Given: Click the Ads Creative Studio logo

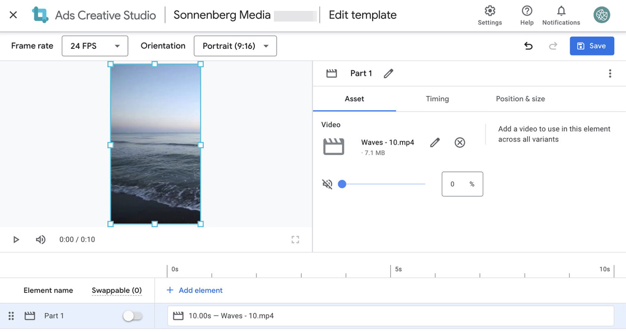Looking at the screenshot, I should coord(40,15).
